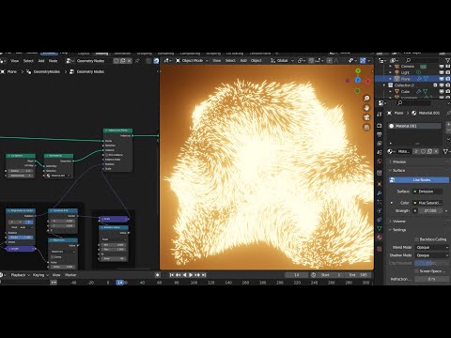Click the Hue Saturation color input button
This screenshot has width=451, height=338.
tap(427, 203)
